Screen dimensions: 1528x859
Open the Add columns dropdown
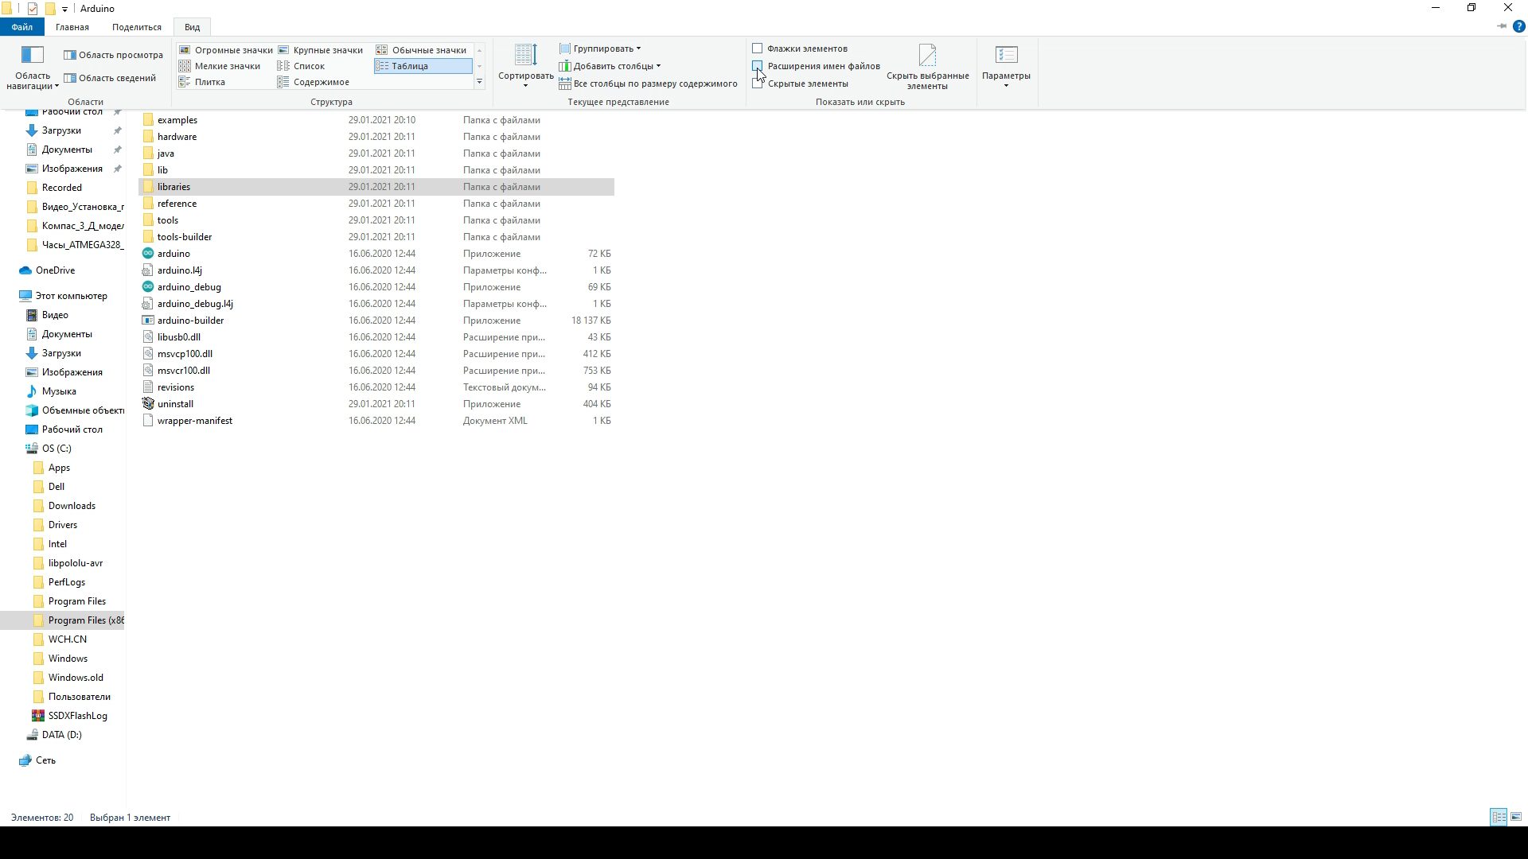tap(611, 66)
